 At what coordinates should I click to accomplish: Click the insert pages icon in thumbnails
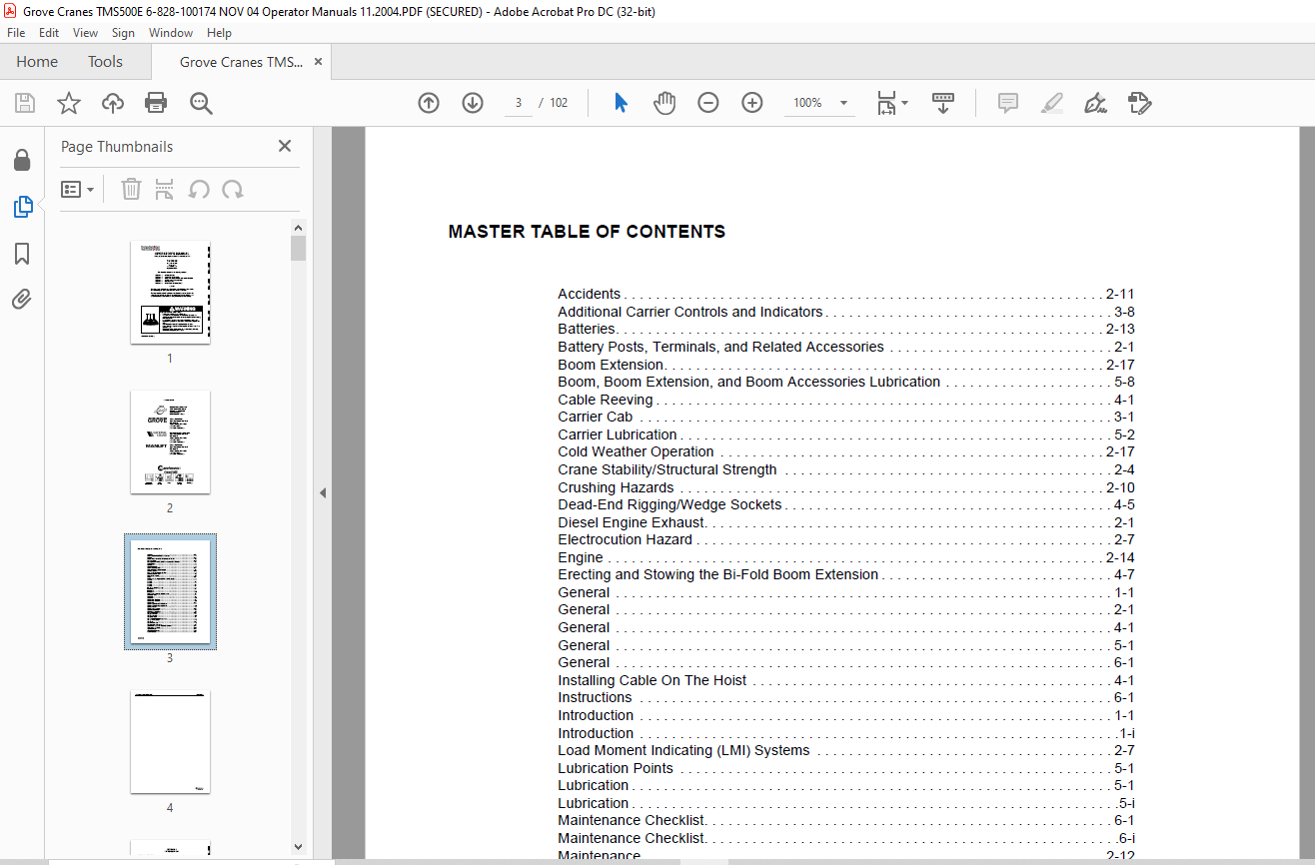(x=165, y=189)
